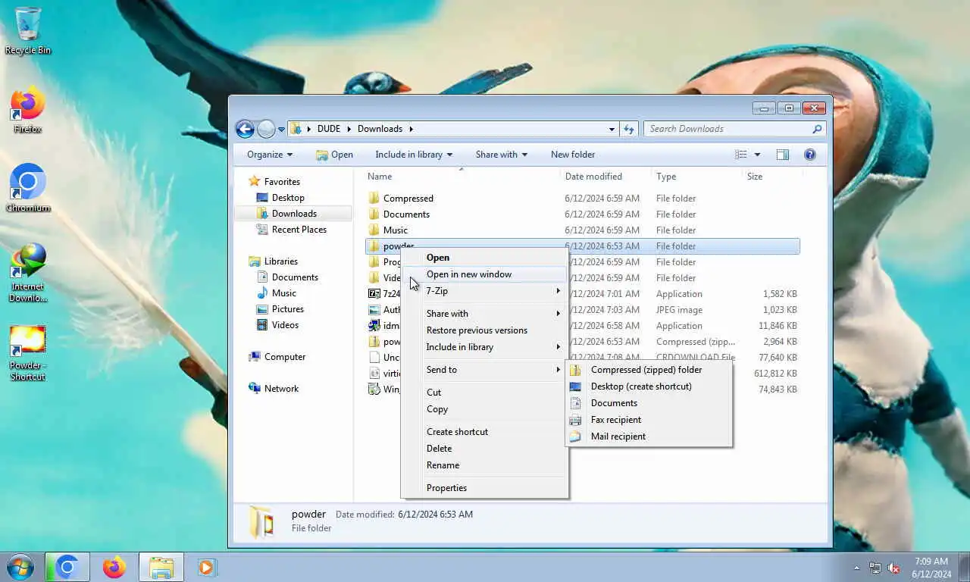Select Computer in the navigation pane
The image size is (970, 582).
[277, 357]
